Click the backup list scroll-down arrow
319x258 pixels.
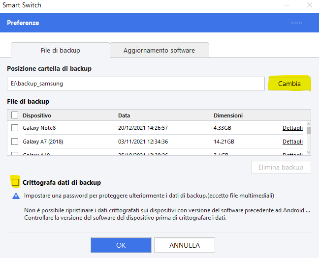click(x=309, y=152)
